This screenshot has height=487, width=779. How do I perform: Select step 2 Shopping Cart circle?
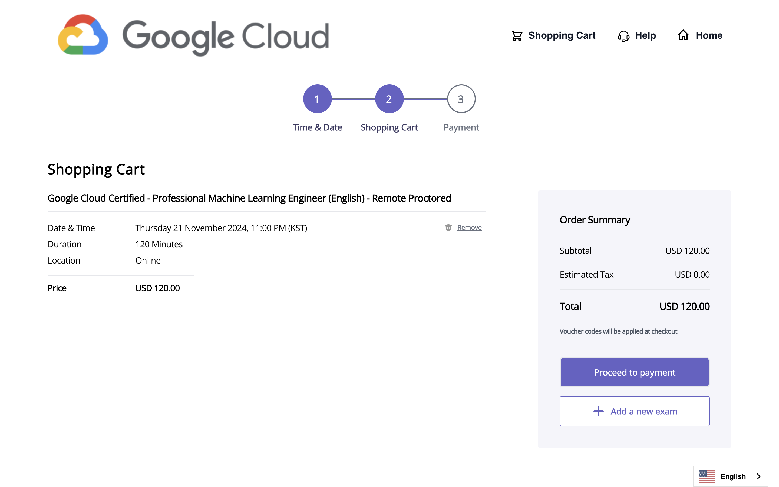click(389, 99)
